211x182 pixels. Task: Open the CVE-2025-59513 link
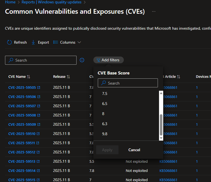click(22, 162)
